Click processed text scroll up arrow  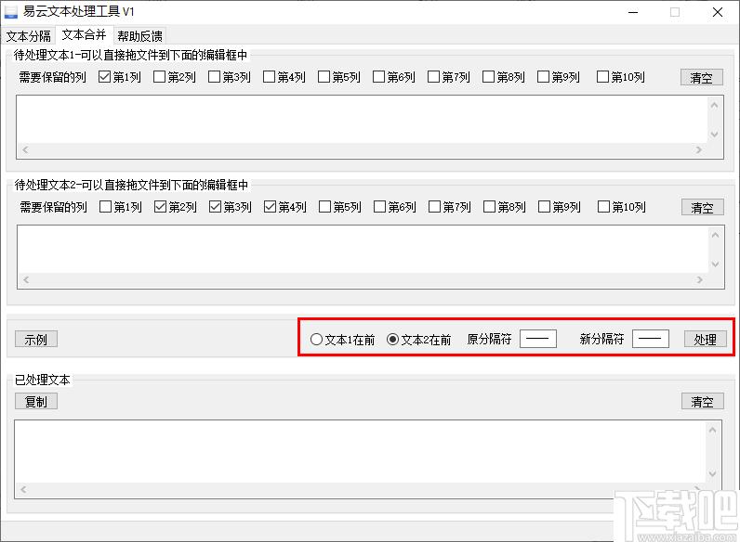click(713, 430)
